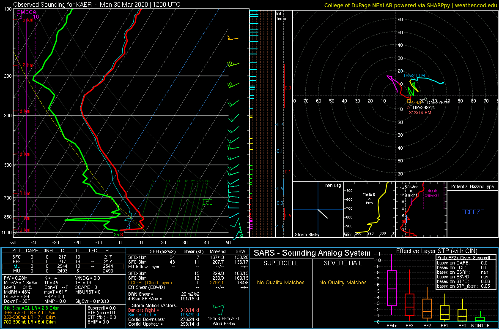Click the 9 km height label
Viewport: 499px width, 329px height.
[x=24, y=111]
